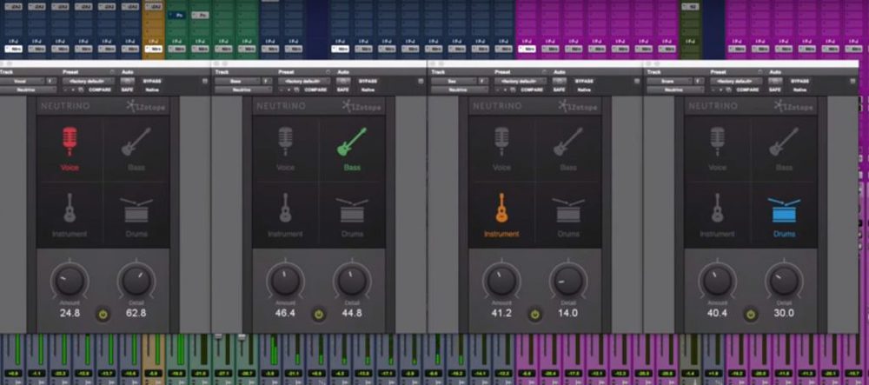Click COMPARE in the Bass track plugin

click(315, 90)
